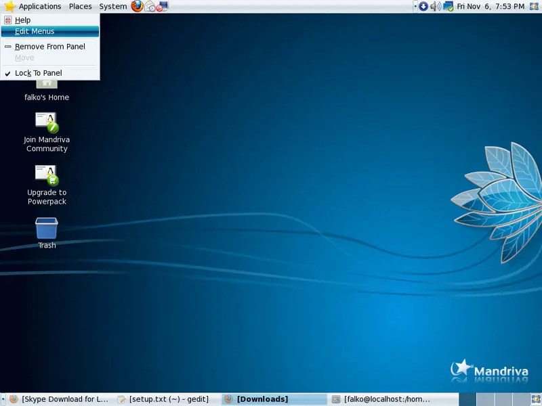This screenshot has height=406, width=542.
Task: Restore the Downloads window from the taskbar
Action: (274, 399)
